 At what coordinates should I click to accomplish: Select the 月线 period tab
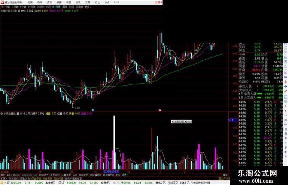pyautogui.click(x=71, y=7)
